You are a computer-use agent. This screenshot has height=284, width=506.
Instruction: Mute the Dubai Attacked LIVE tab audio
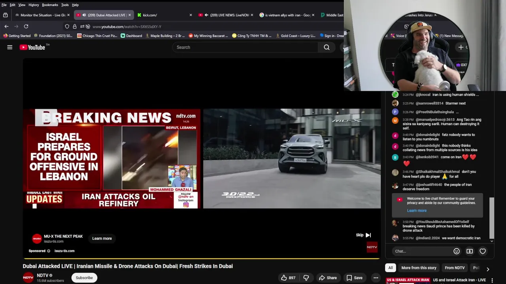pyautogui.click(x=84, y=15)
